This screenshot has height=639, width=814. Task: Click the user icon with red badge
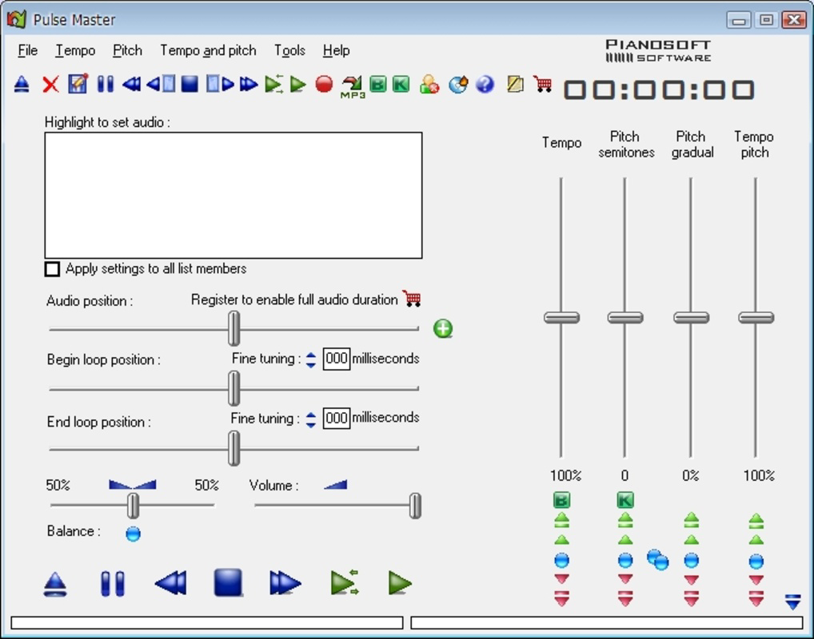[430, 84]
